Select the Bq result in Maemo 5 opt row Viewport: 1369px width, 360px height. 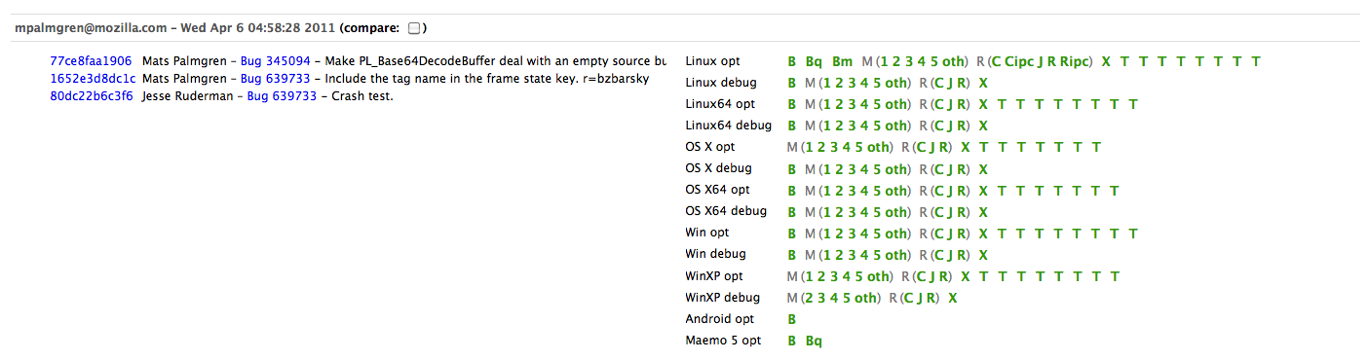click(x=814, y=342)
